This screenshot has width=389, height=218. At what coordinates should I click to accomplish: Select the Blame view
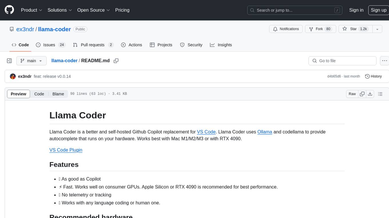click(x=58, y=94)
